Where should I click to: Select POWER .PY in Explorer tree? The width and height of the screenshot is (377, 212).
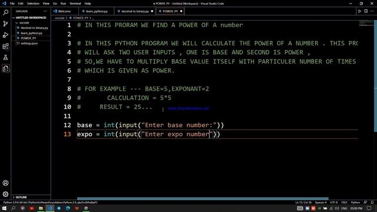click(28, 38)
